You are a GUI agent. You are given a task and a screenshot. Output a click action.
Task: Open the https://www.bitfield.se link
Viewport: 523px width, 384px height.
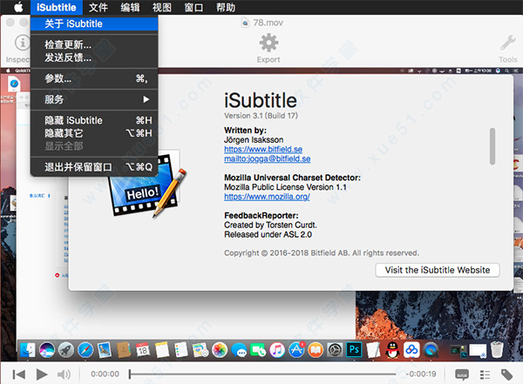tap(263, 149)
